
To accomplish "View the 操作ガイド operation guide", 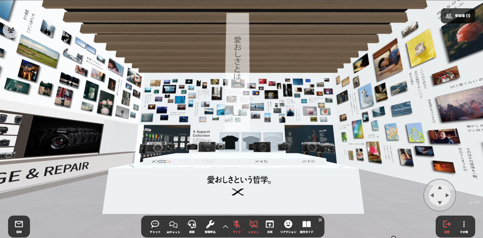I will (307, 227).
